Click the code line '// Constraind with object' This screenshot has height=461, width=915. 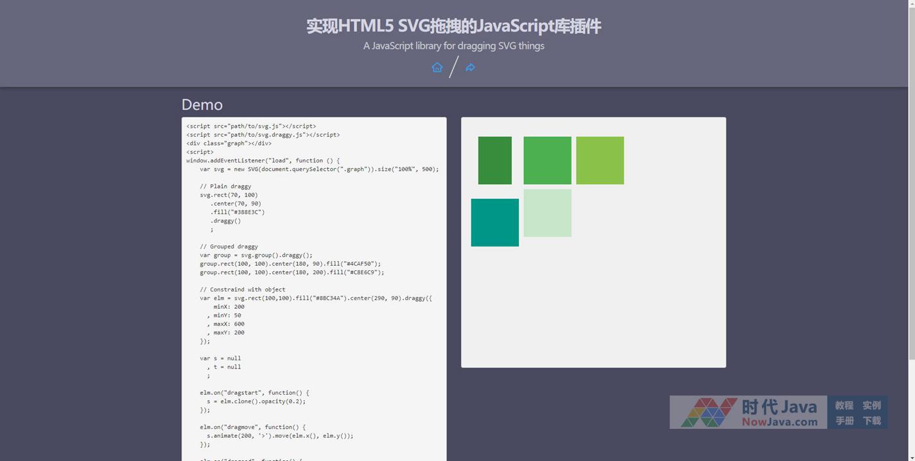[243, 290]
